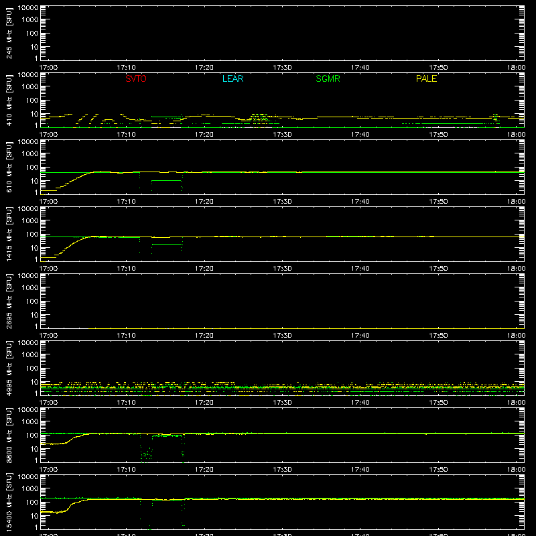Select the 4995 MHz [SFU] axis label
The width and height of the screenshot is (536, 536).
coord(9,368)
